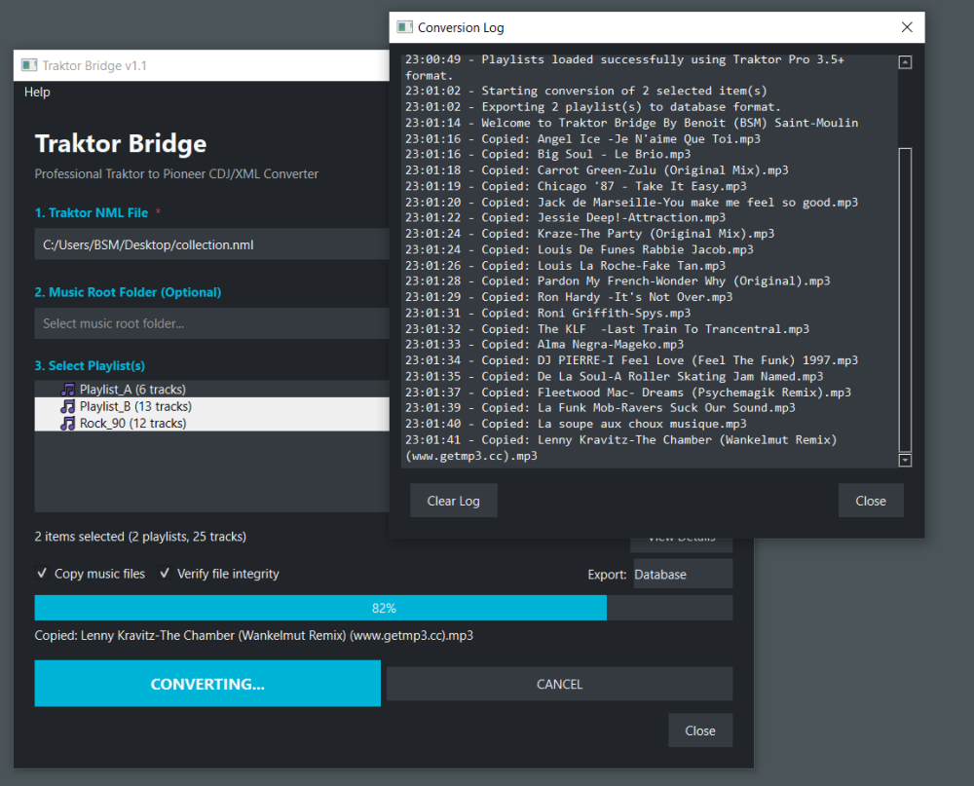The image size is (974, 786).
Task: Click the log scrollbar down arrow
Action: [x=905, y=461]
